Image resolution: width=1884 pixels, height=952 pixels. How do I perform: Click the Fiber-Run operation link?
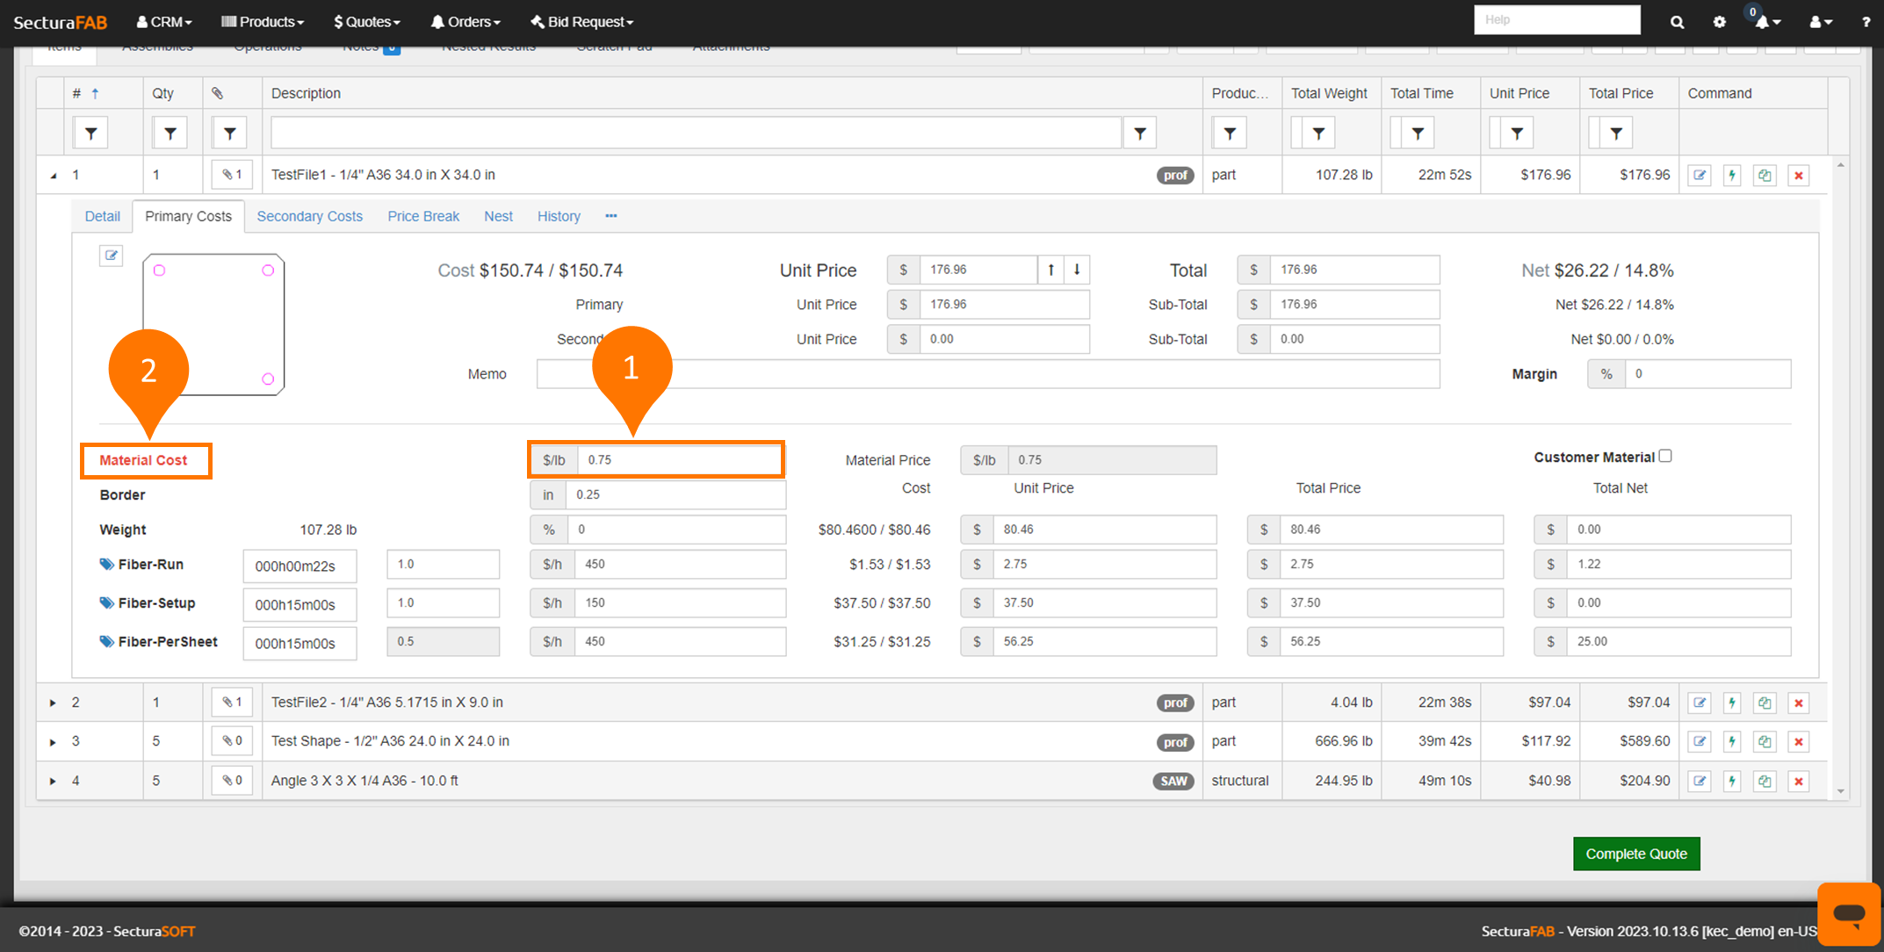150,565
